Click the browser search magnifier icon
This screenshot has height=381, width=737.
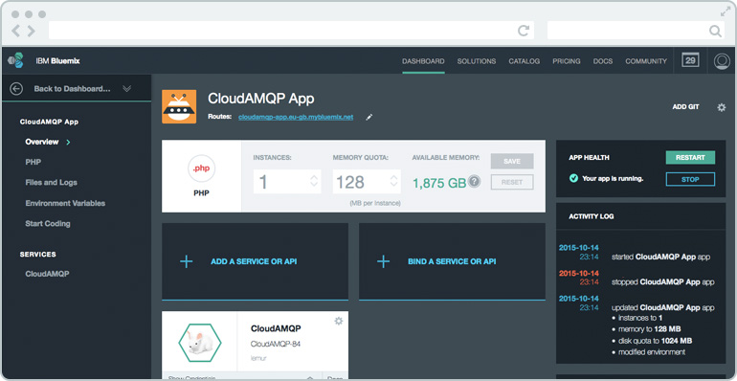[715, 32]
